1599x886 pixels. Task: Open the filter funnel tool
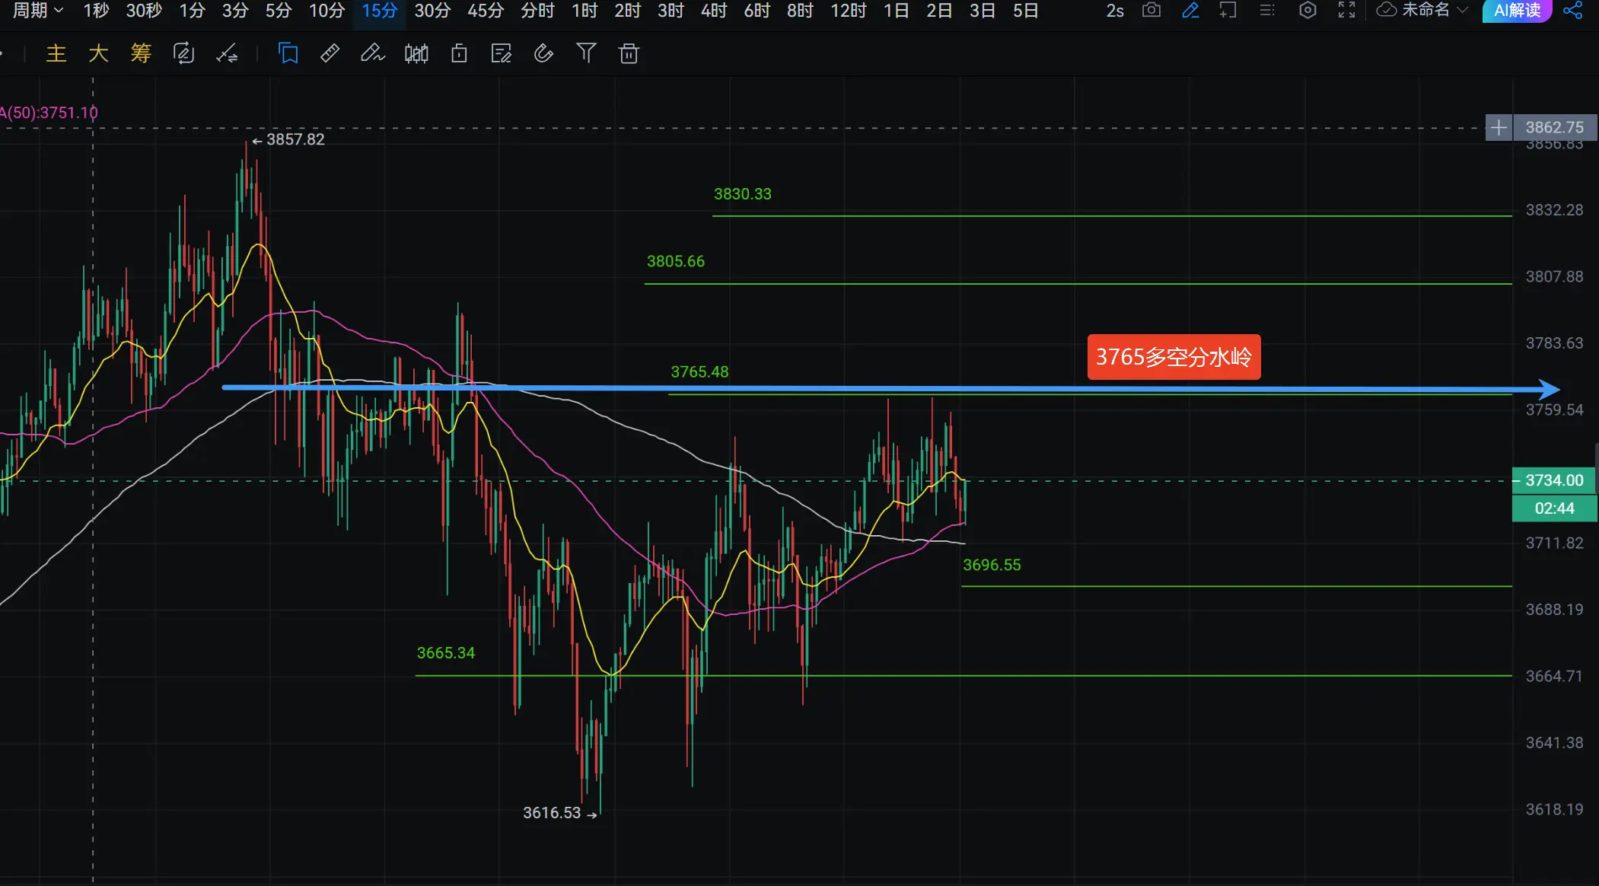[x=586, y=53]
